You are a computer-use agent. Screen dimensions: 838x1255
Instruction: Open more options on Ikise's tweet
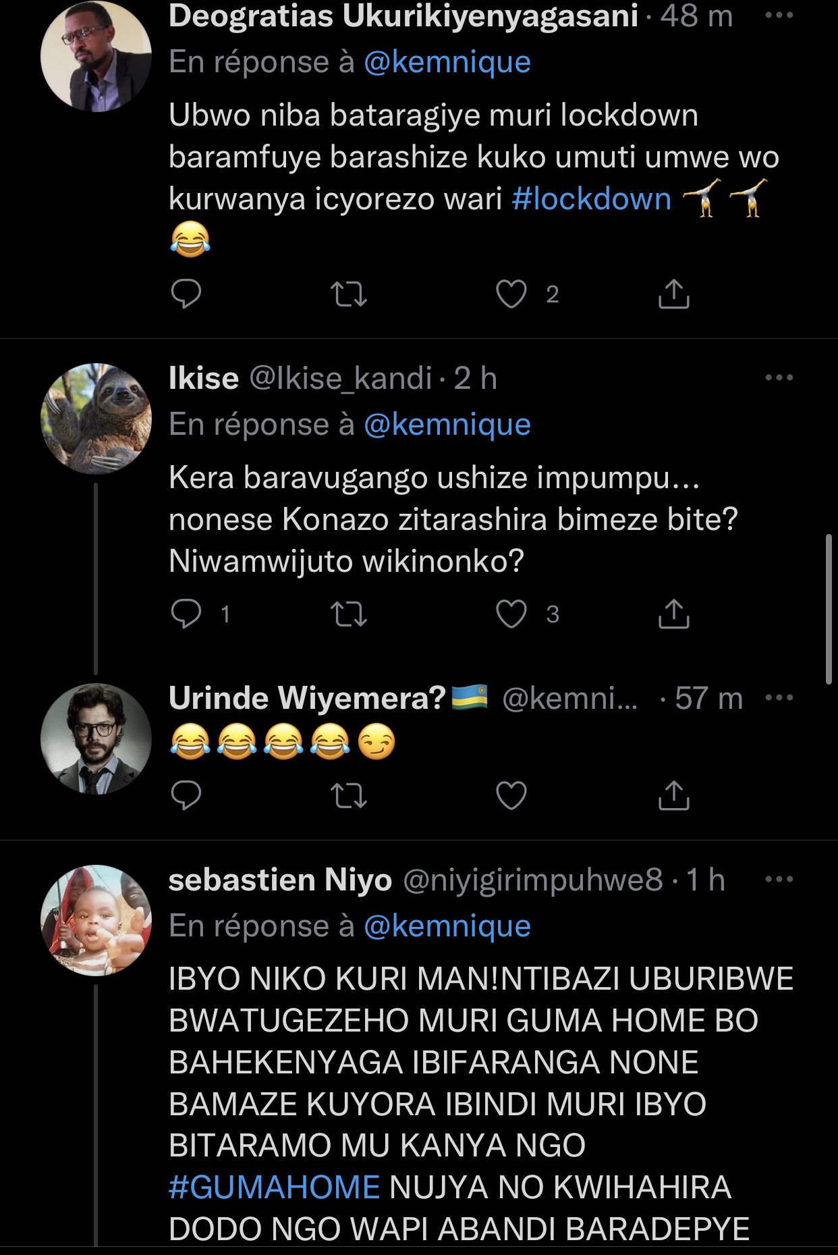[779, 377]
